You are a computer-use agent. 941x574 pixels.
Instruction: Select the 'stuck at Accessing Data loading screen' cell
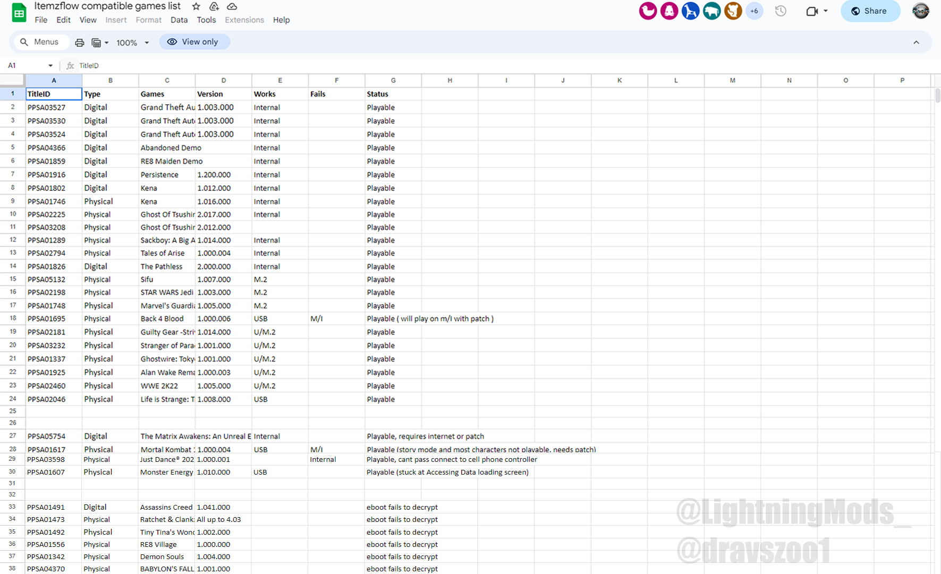[x=393, y=472]
